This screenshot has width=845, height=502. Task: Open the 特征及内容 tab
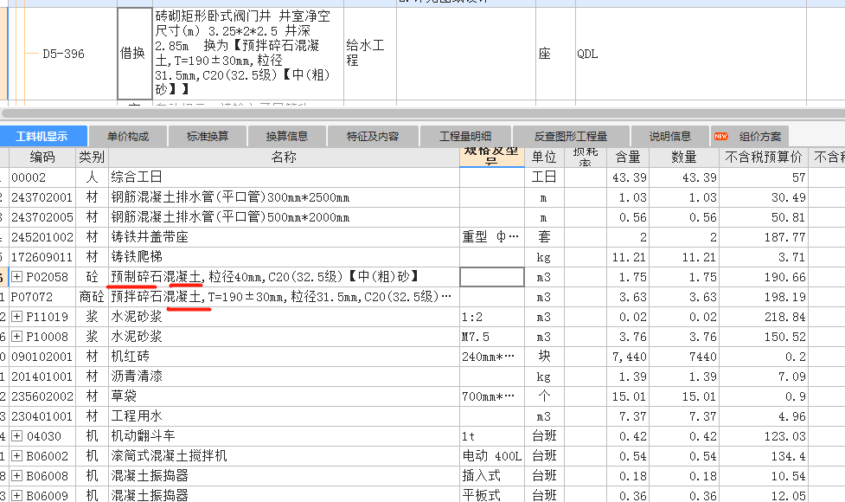click(x=373, y=137)
